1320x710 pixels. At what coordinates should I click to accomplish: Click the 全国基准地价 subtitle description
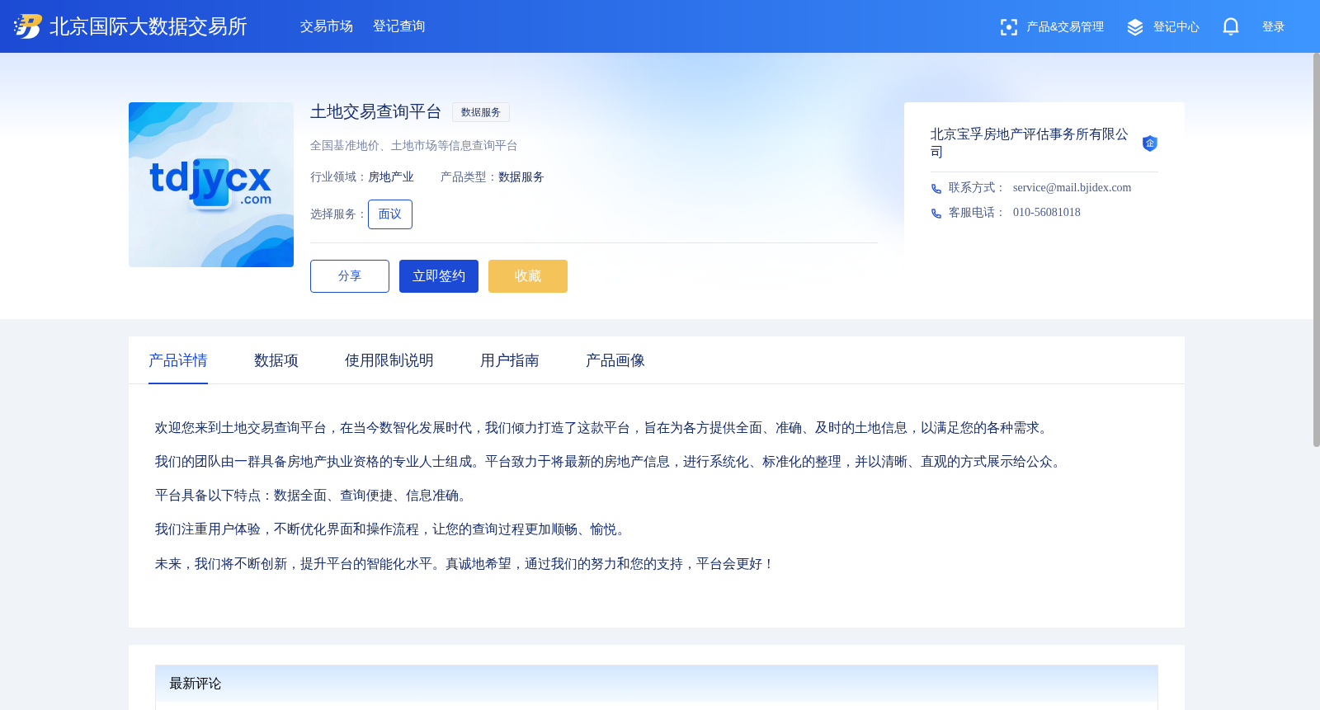[x=414, y=146]
